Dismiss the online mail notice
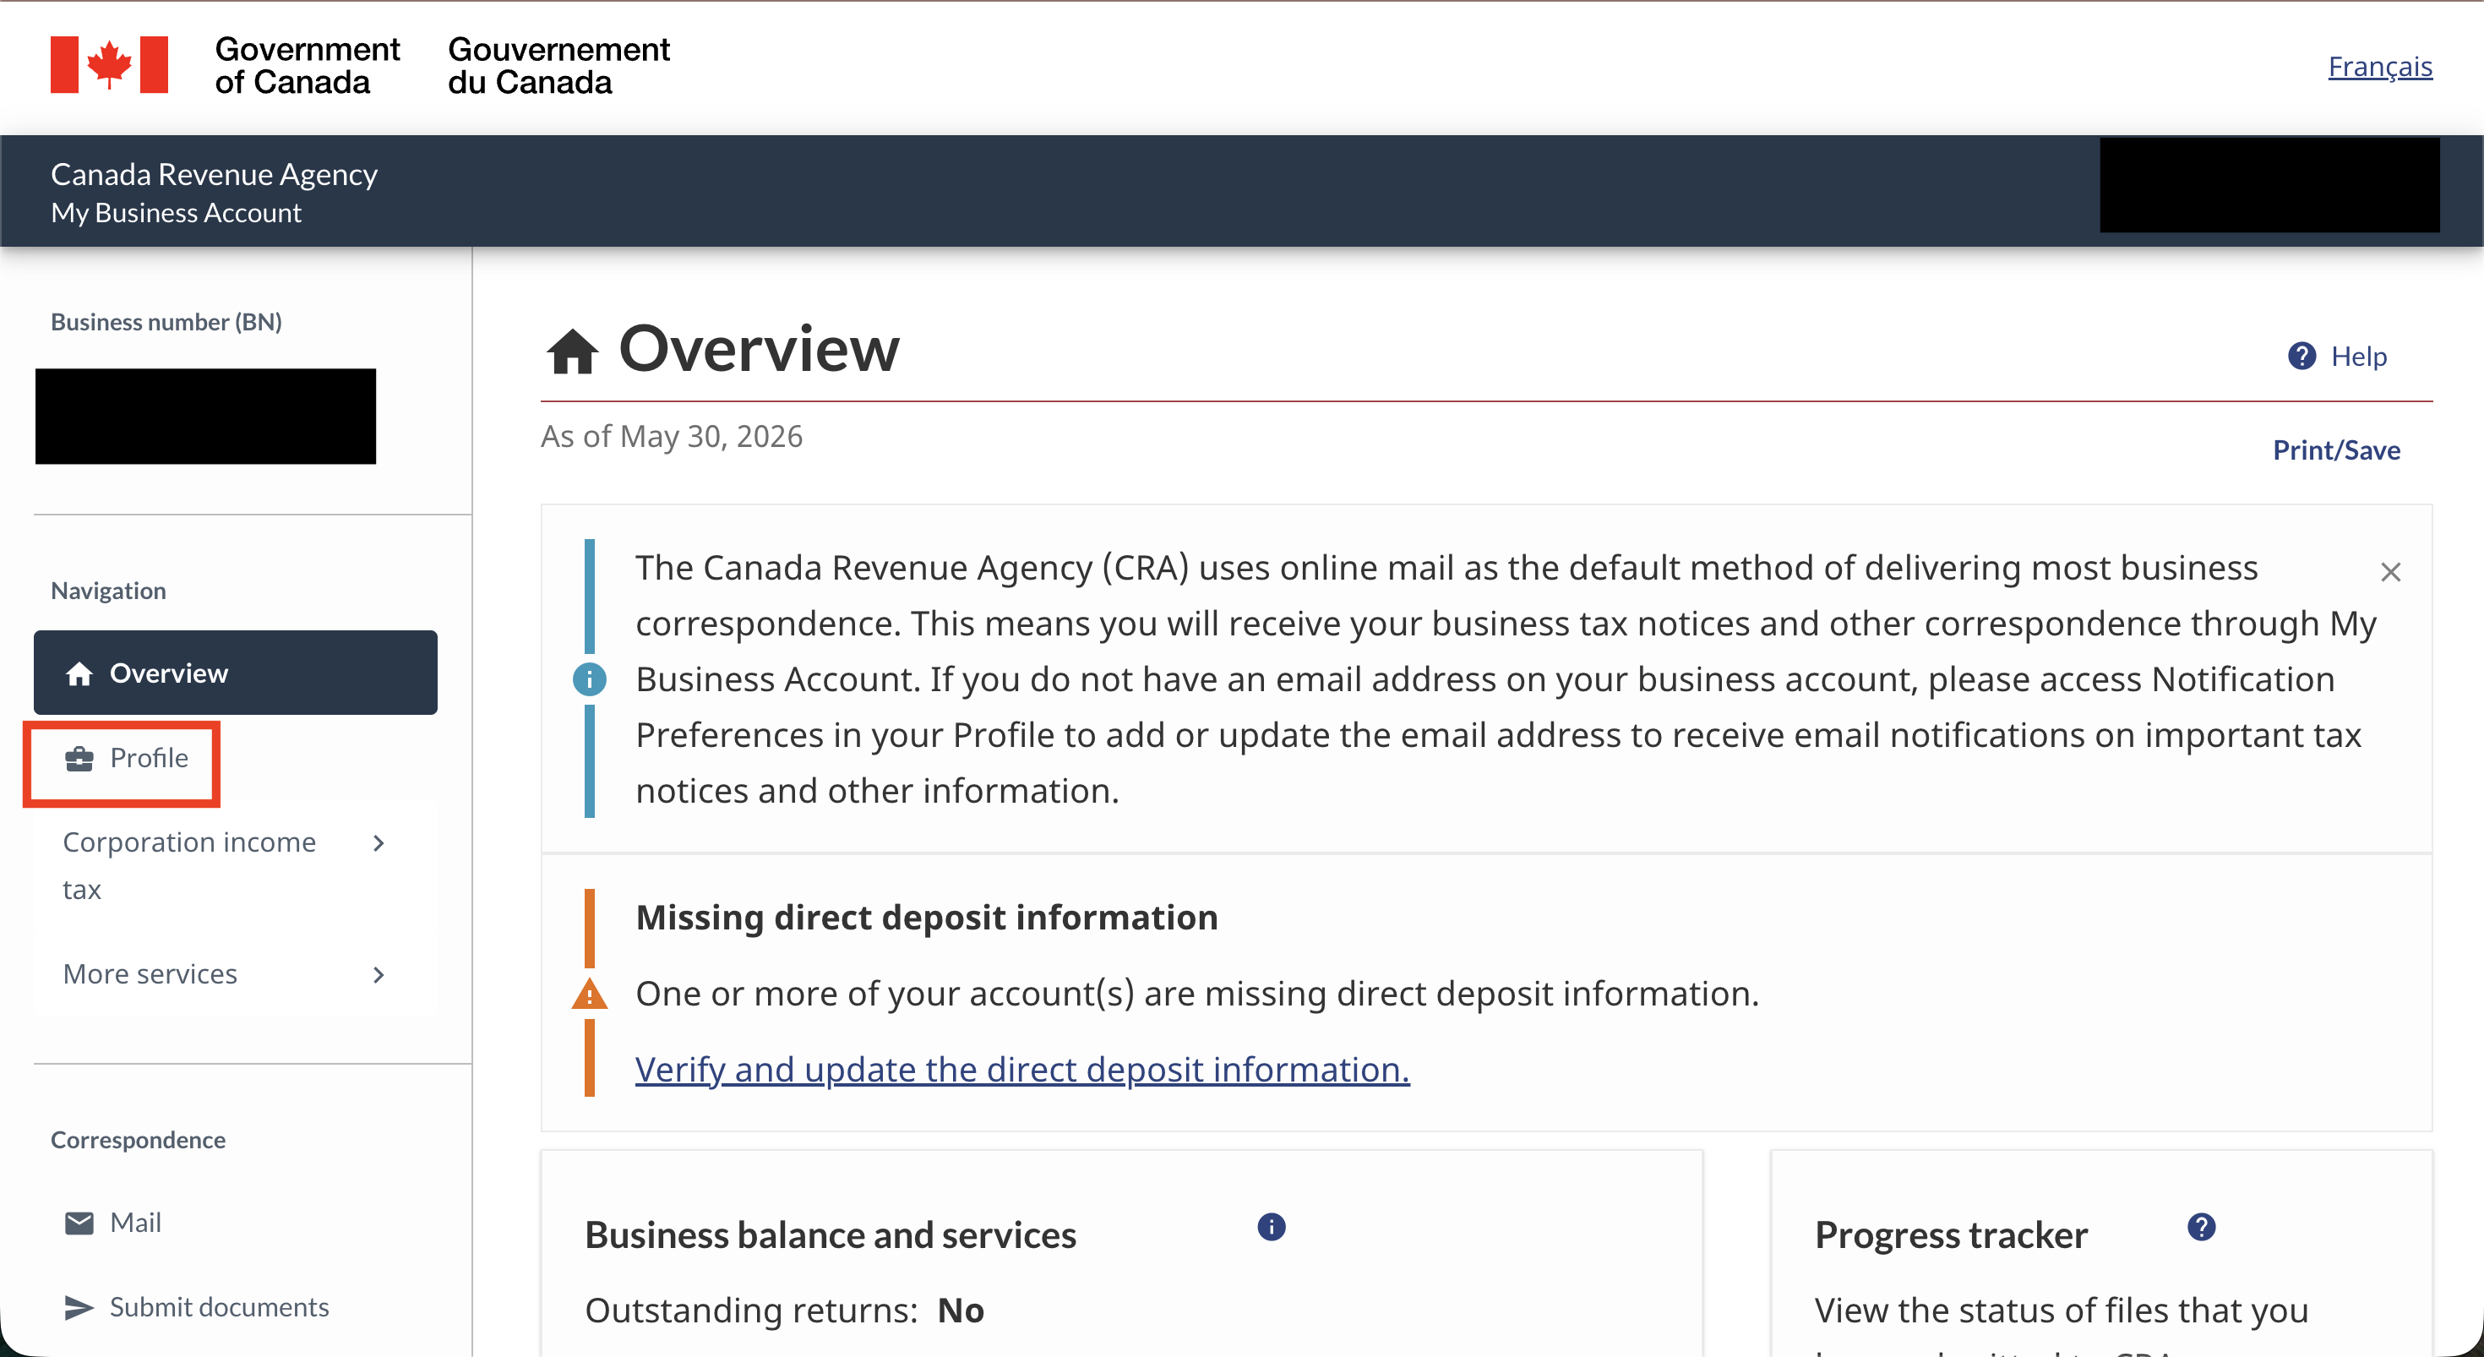Image resolution: width=2484 pixels, height=1357 pixels. pyautogui.click(x=2390, y=573)
